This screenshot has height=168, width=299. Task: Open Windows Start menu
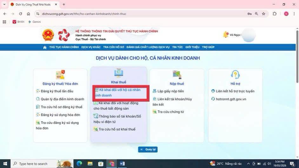(x=5, y=164)
